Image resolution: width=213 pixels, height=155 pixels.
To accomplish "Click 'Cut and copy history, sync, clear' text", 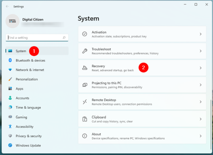I will coord(112,121).
